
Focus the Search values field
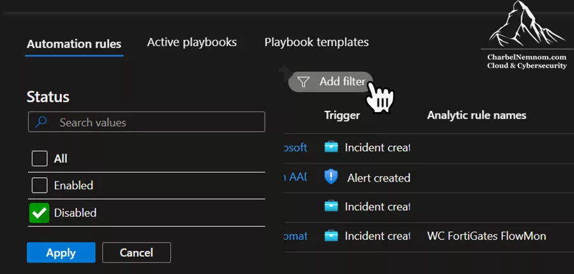point(147,122)
